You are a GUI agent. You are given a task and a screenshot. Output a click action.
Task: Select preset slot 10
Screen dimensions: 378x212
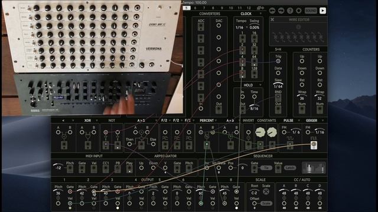click(231, 8)
